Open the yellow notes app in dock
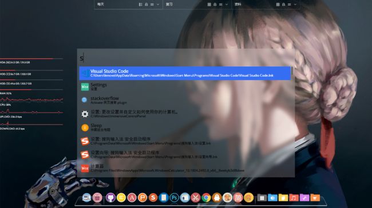The width and height of the screenshot is (372, 208). [x=121, y=197]
